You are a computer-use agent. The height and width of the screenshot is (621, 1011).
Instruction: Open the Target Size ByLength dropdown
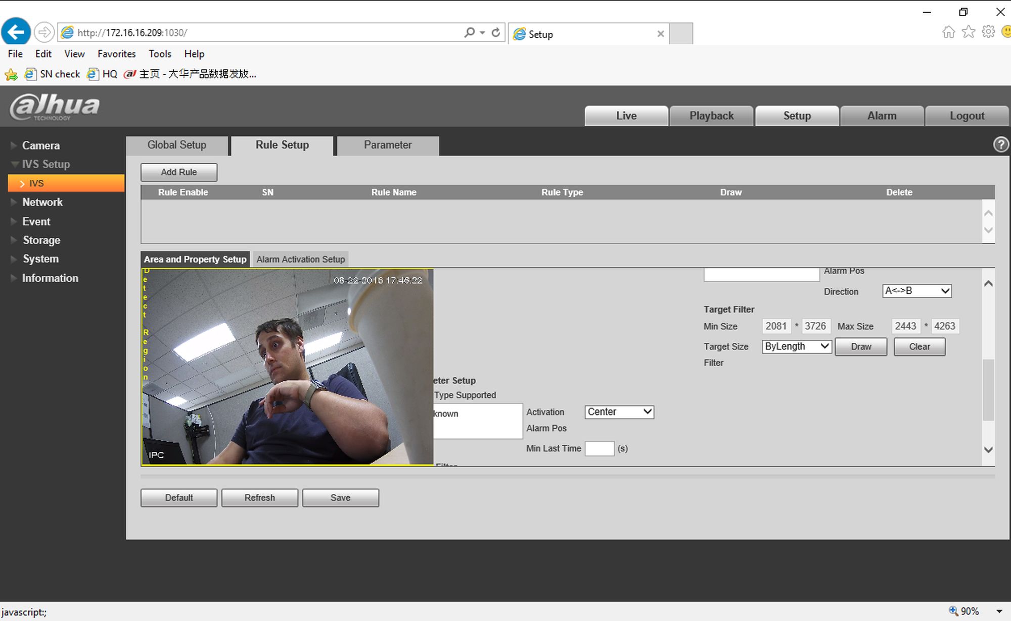[x=796, y=346]
